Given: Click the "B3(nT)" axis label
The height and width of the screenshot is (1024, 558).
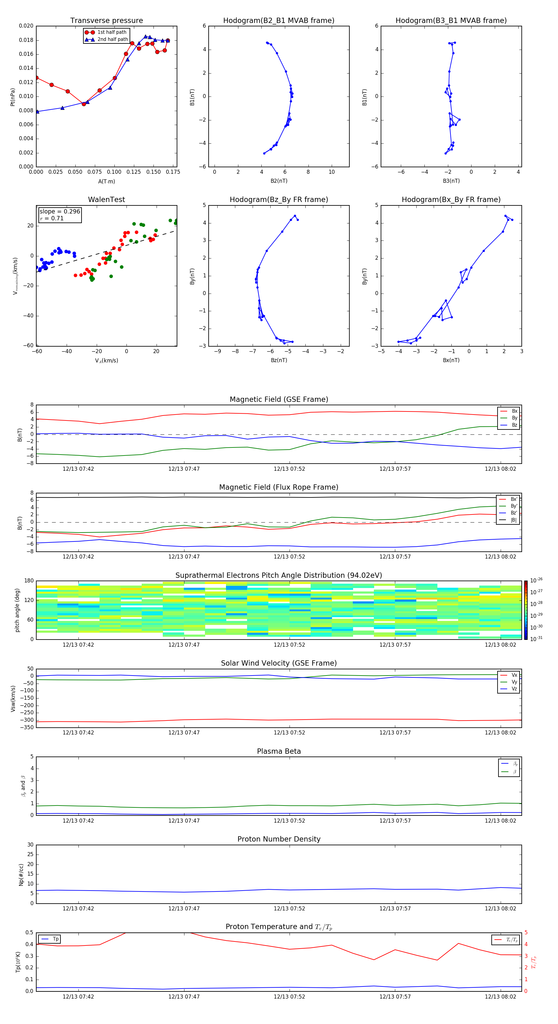Looking at the screenshot, I should tap(451, 181).
